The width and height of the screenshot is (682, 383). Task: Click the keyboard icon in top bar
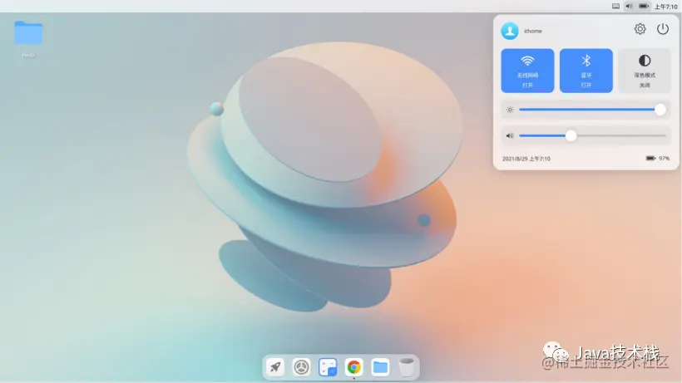(616, 6)
